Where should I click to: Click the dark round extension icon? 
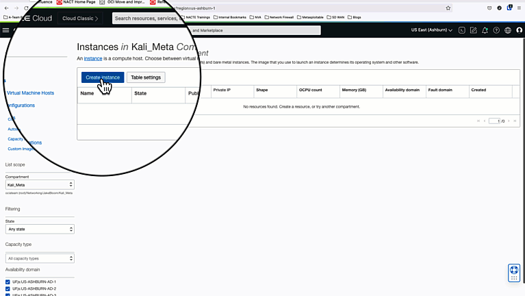point(499,8)
